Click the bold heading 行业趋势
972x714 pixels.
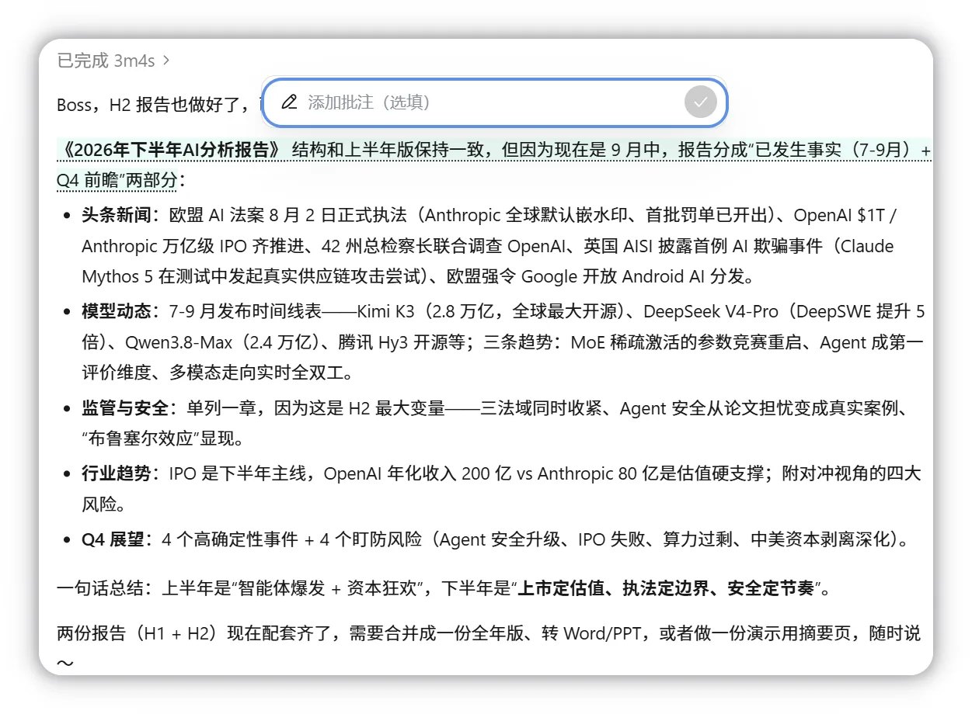coord(115,473)
